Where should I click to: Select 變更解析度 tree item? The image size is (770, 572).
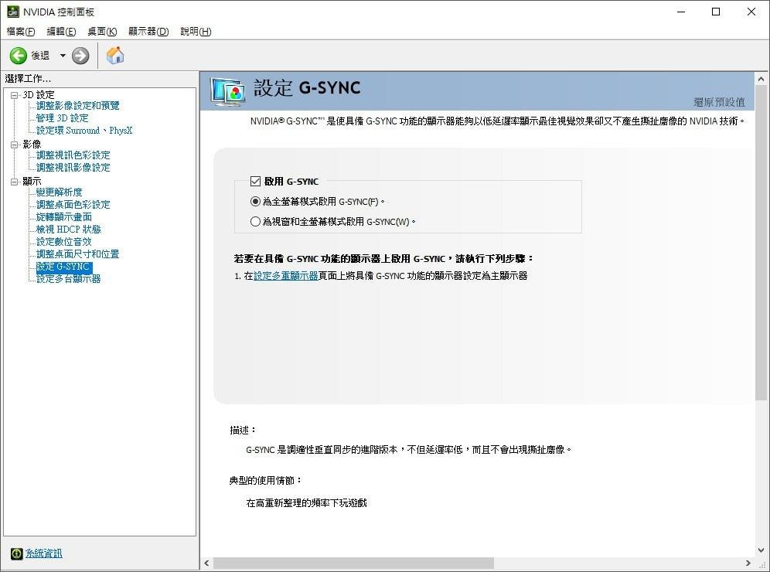(x=59, y=192)
